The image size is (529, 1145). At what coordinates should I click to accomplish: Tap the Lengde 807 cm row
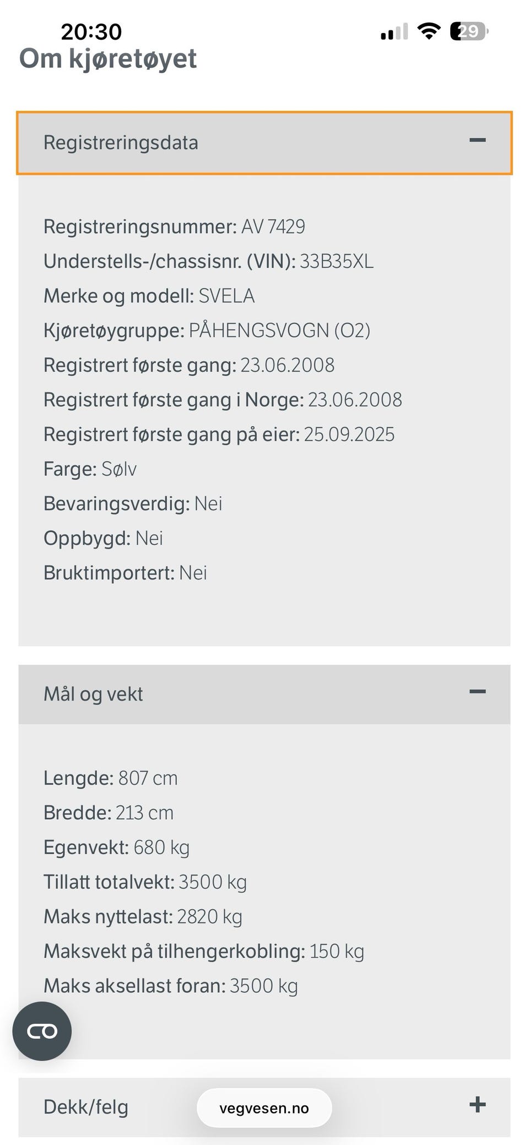click(x=110, y=778)
